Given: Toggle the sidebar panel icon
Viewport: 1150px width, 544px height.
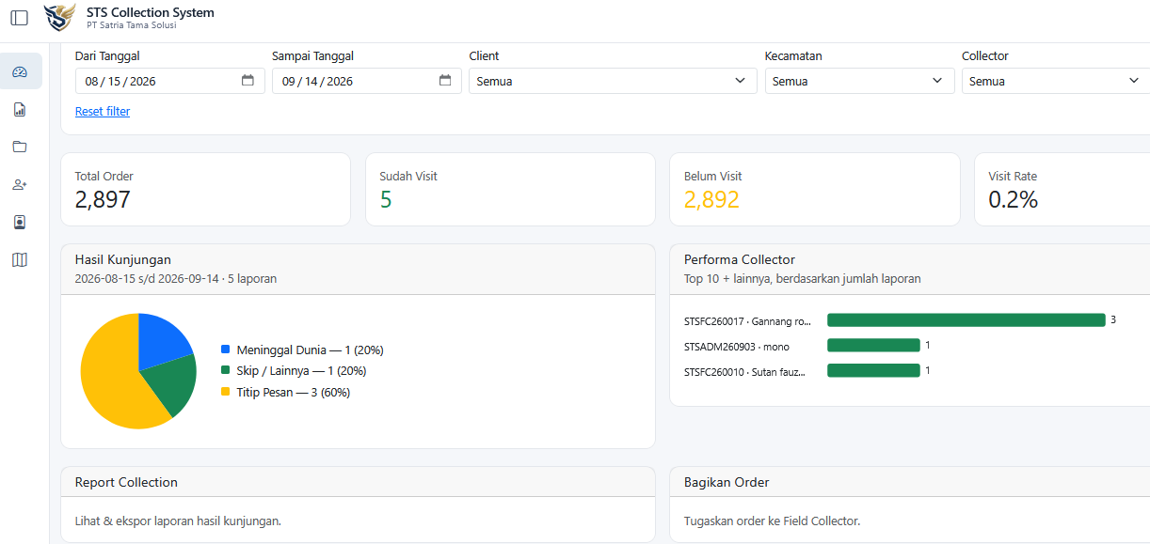Looking at the screenshot, I should point(19,18).
